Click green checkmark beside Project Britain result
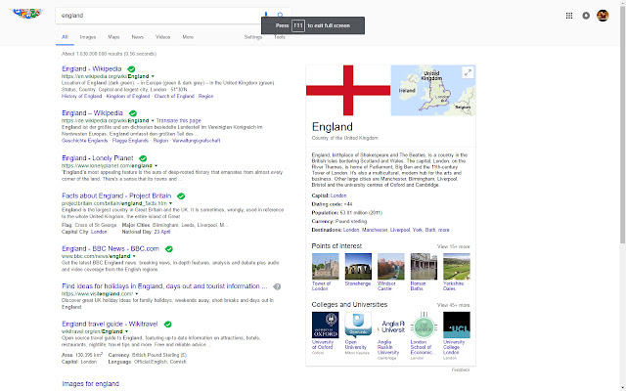The height and width of the screenshot is (391, 626). click(181, 195)
